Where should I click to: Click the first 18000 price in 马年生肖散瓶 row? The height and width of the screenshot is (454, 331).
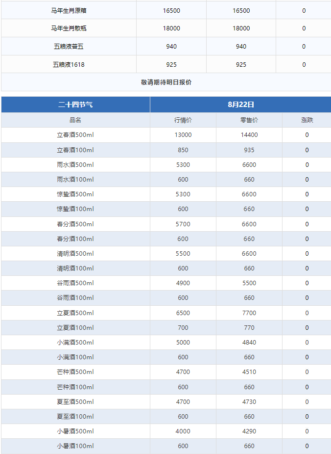(x=171, y=28)
